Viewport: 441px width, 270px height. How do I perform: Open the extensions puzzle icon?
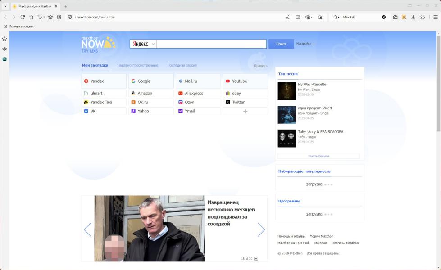point(423,17)
